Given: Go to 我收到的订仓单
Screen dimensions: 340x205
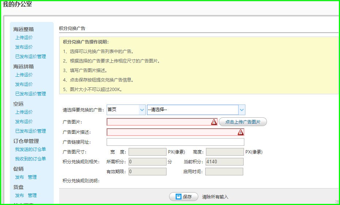Looking at the screenshot, I should tap(30, 159).
